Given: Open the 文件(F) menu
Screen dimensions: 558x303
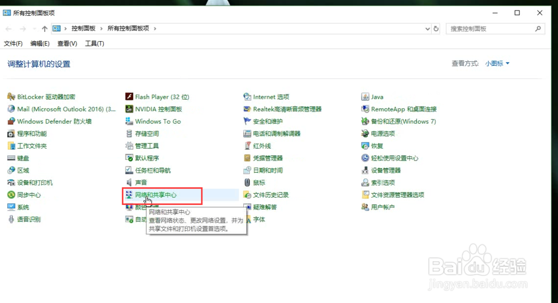Looking at the screenshot, I should [13, 43].
